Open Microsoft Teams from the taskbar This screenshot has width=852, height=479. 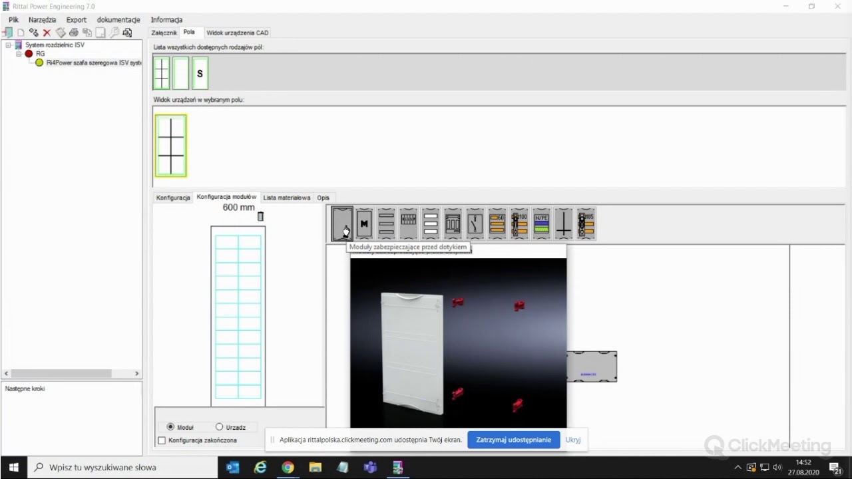pyautogui.click(x=370, y=468)
